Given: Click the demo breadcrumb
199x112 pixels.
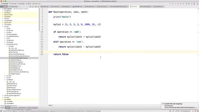Looking at the screenshot, I should 29,4.
